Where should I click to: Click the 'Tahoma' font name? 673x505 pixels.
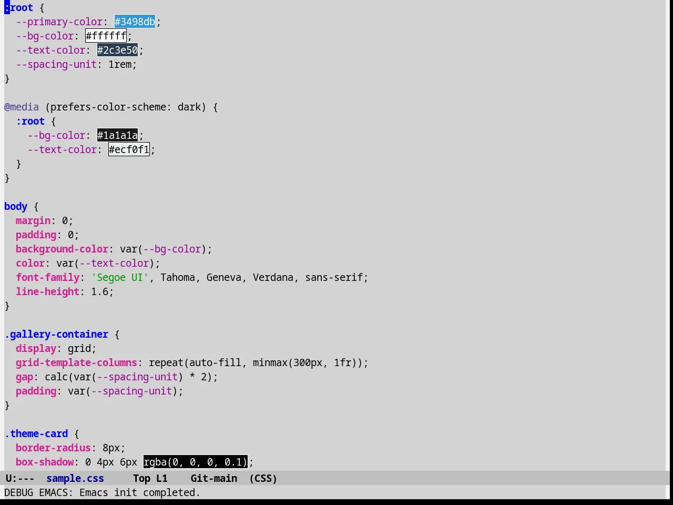178,277
